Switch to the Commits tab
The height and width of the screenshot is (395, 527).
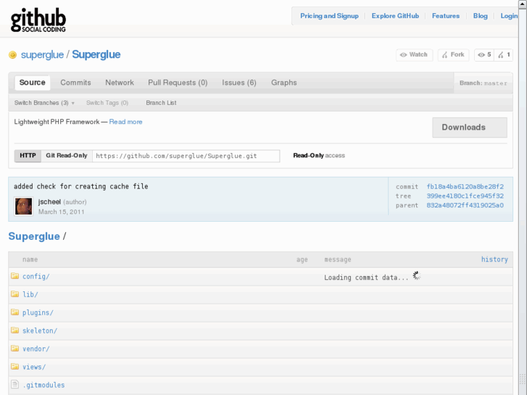pos(75,83)
